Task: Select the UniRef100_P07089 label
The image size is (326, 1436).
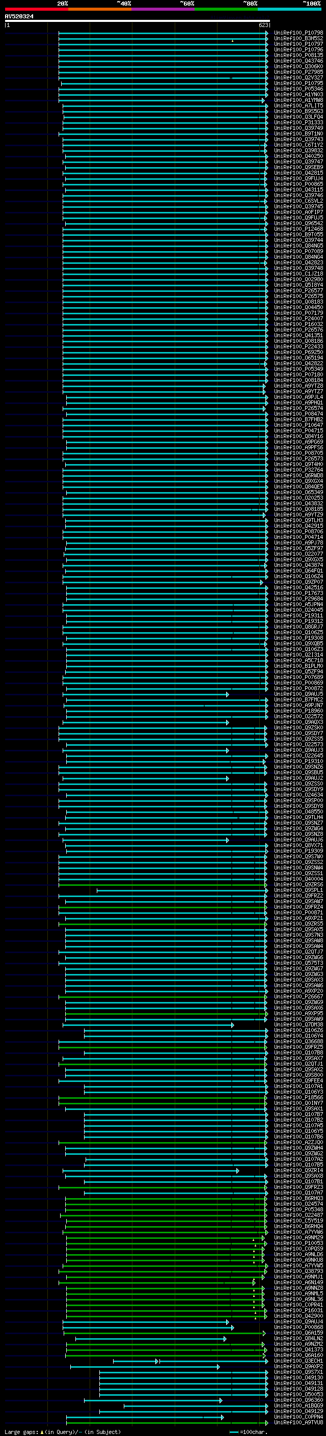Action: pyautogui.click(x=298, y=252)
